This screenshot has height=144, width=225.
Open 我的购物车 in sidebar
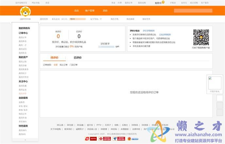click(25, 28)
